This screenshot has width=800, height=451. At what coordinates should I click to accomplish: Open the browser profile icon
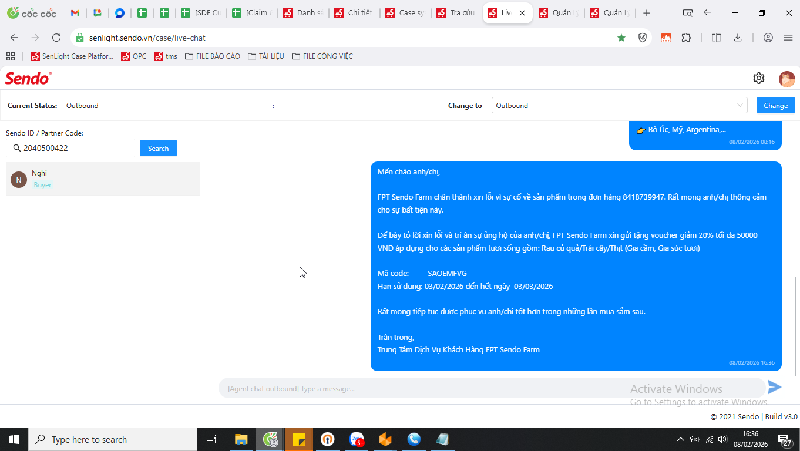pyautogui.click(x=768, y=38)
